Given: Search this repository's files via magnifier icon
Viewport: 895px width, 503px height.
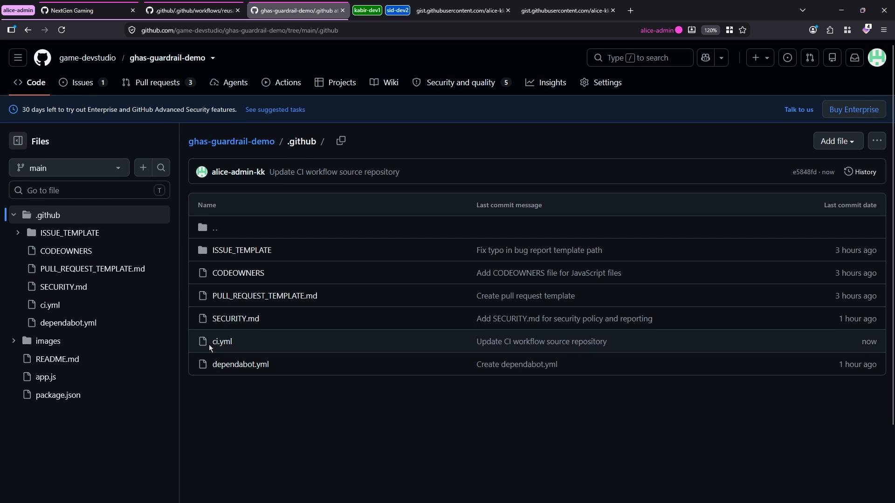Looking at the screenshot, I should pyautogui.click(x=161, y=168).
